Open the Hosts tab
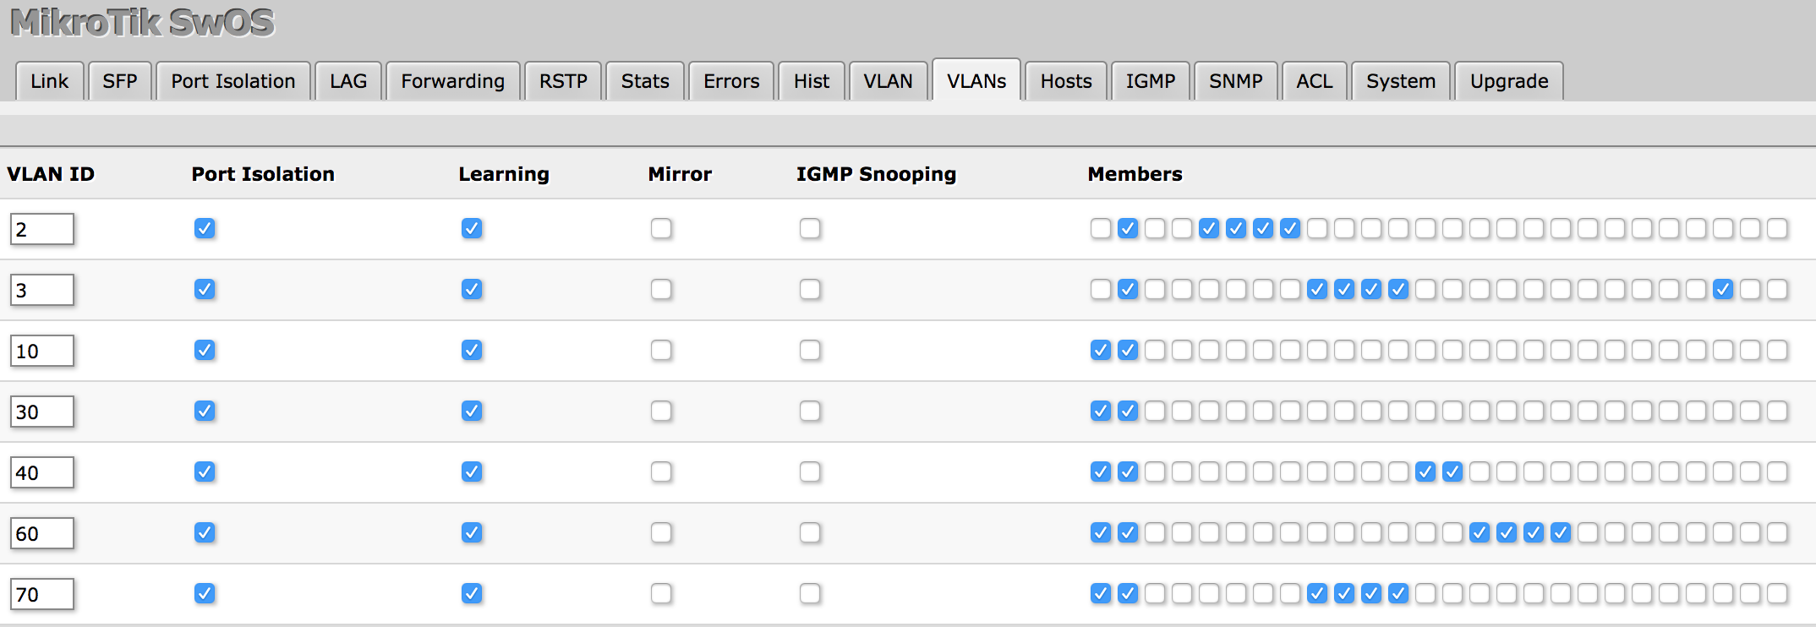The image size is (1816, 627). click(1065, 81)
